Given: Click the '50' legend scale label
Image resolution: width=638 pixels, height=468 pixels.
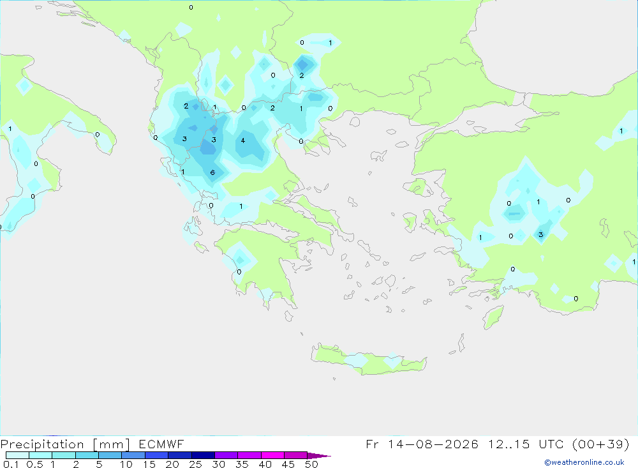Looking at the screenshot, I should point(312,464).
